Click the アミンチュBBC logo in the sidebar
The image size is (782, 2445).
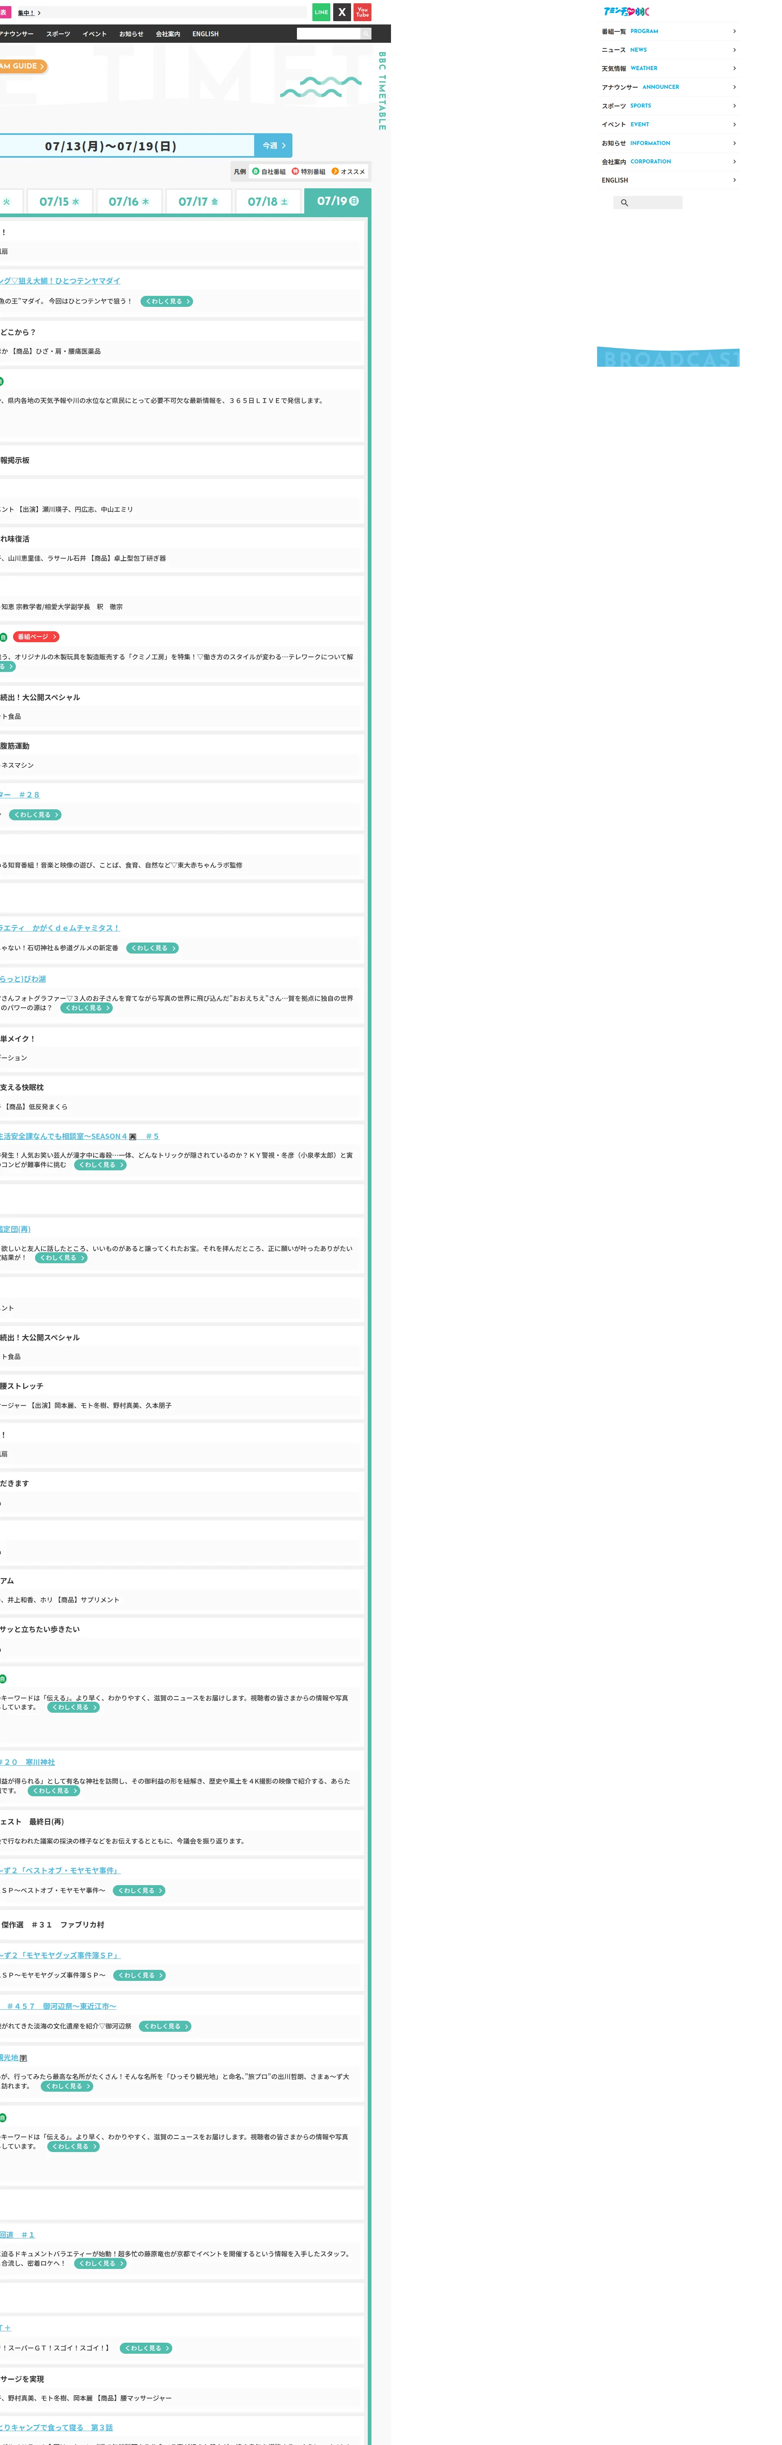(x=626, y=11)
